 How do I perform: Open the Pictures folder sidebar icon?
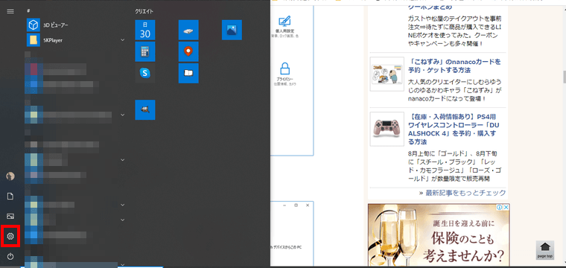[x=10, y=216]
